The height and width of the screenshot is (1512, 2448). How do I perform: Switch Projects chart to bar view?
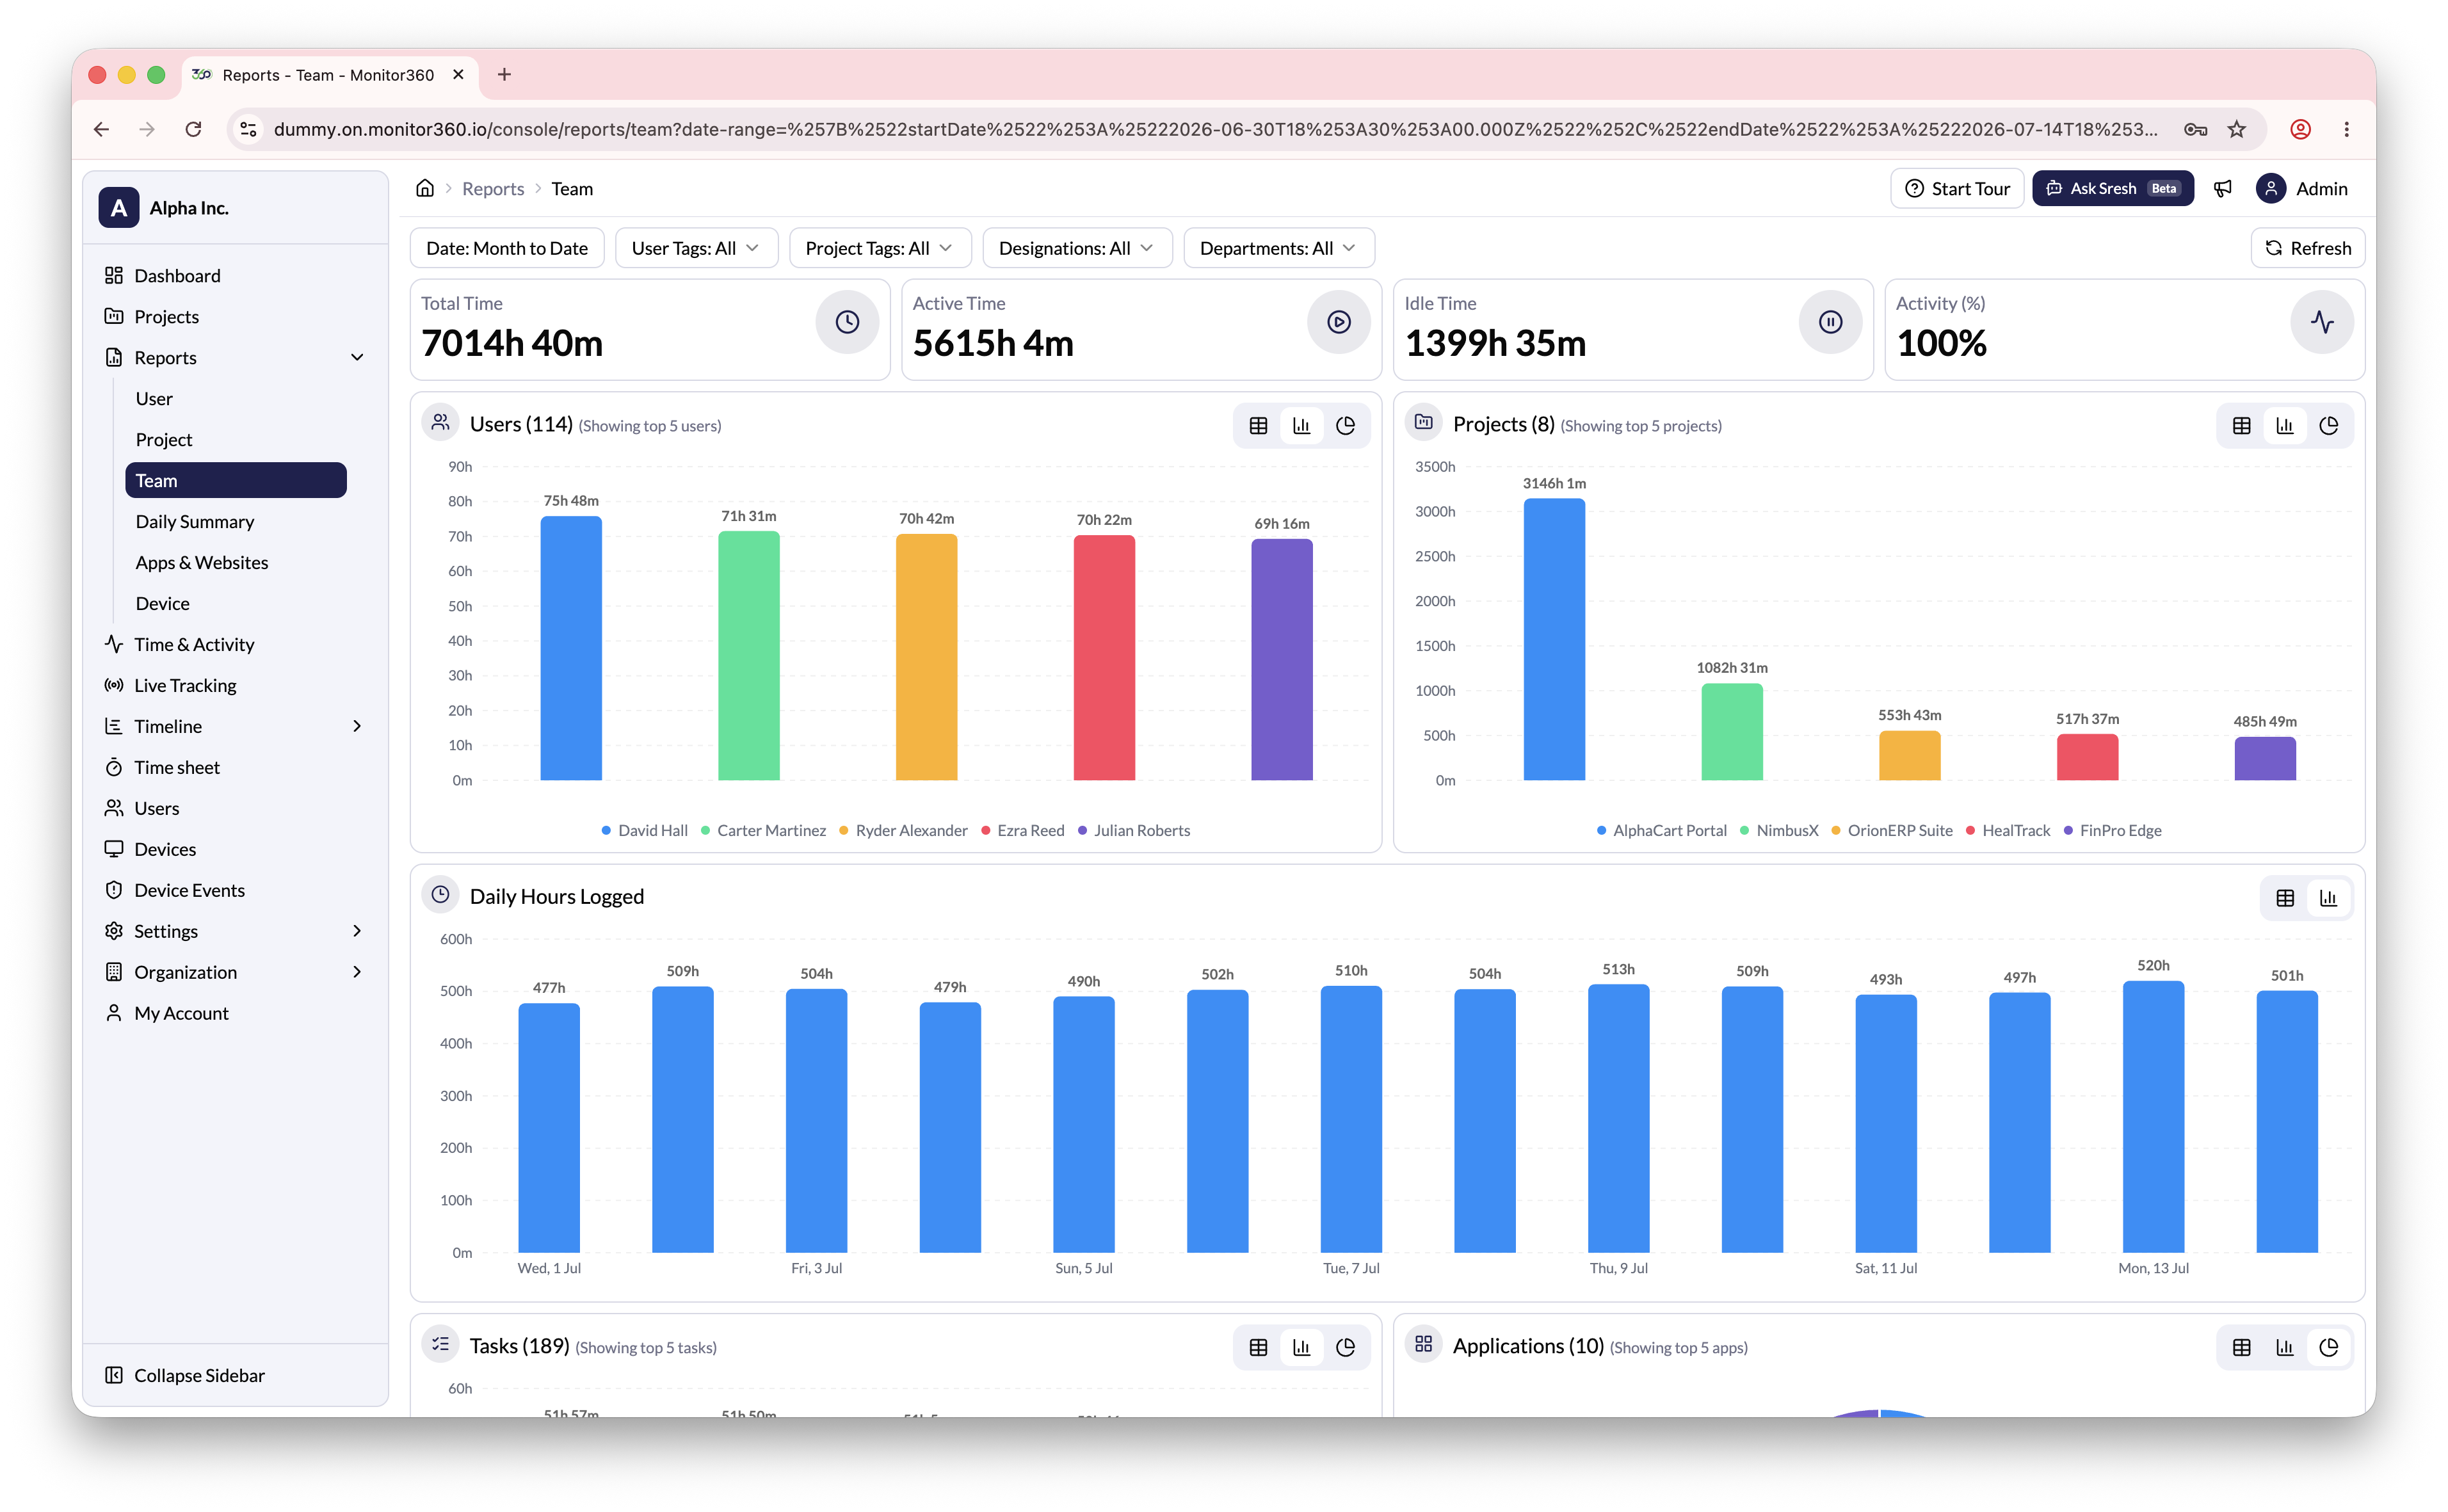point(2285,426)
